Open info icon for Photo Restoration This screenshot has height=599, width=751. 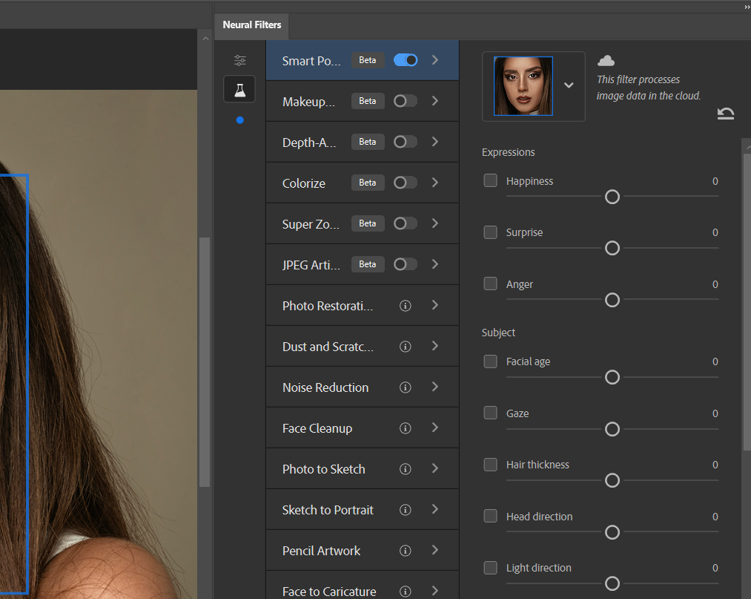[x=405, y=305]
